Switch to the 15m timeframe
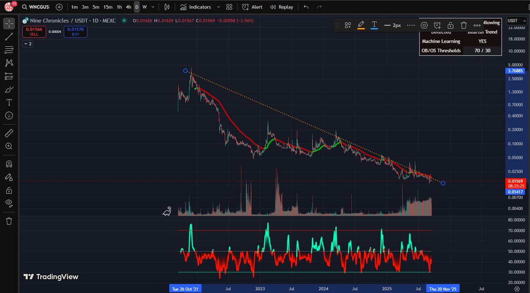This screenshot has width=530, height=293. coord(108,7)
